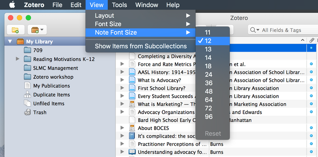Select note font size 36
The width and height of the screenshot is (318, 157).
click(213, 83)
